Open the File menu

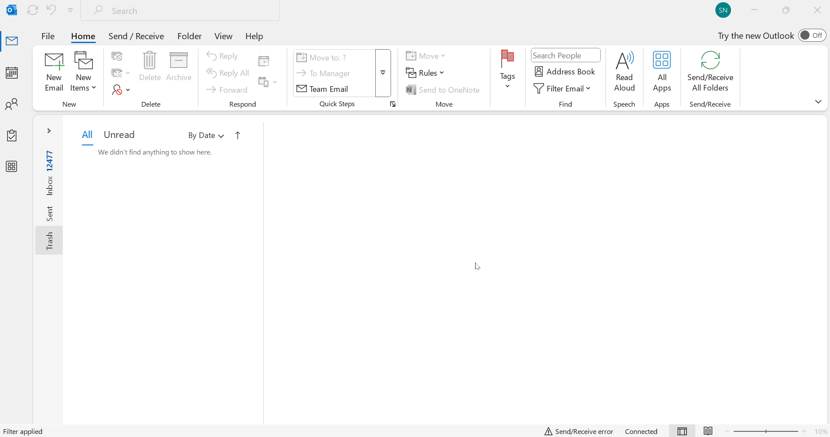pos(48,36)
